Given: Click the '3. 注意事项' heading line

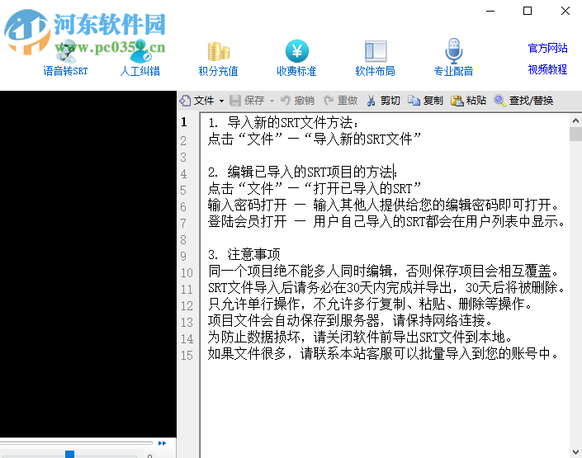Looking at the screenshot, I should pos(244,255).
